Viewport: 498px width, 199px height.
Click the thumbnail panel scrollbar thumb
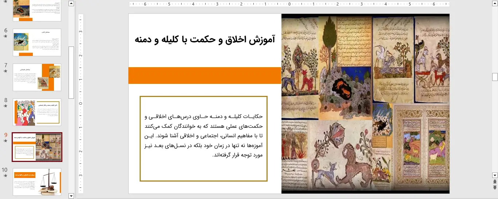point(71,73)
